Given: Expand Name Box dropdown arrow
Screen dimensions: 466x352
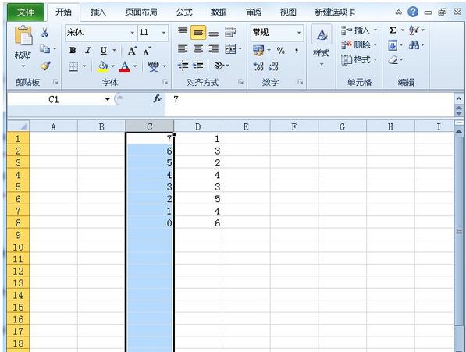Looking at the screenshot, I should pos(108,99).
